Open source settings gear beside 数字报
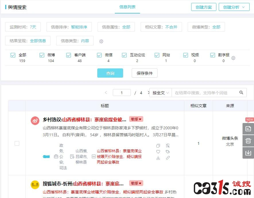The width and height of the screenshot is (254, 198). (x=233, y=58)
